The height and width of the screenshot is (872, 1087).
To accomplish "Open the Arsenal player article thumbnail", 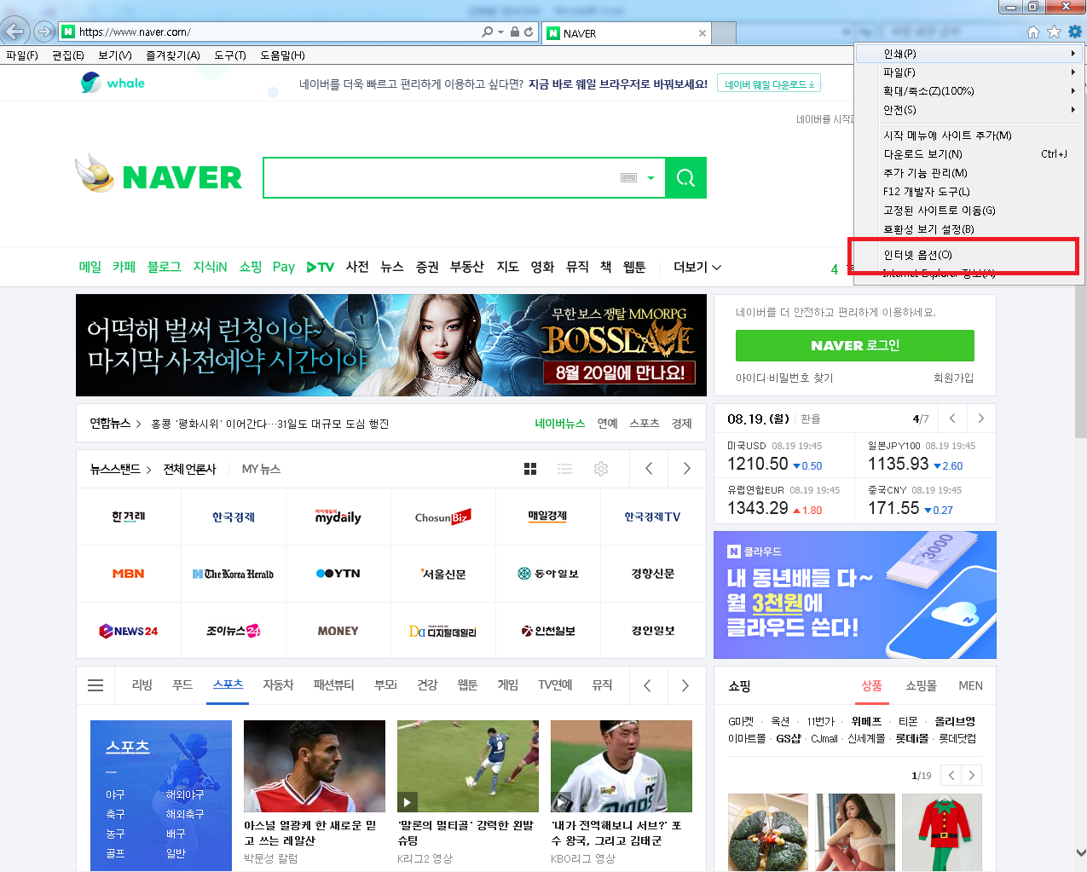I will pos(315,766).
